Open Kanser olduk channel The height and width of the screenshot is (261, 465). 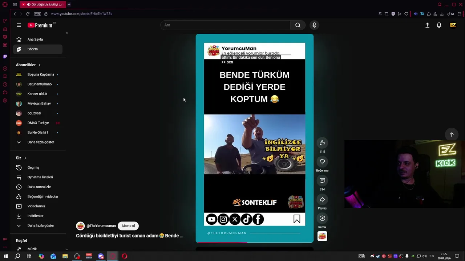click(x=38, y=94)
